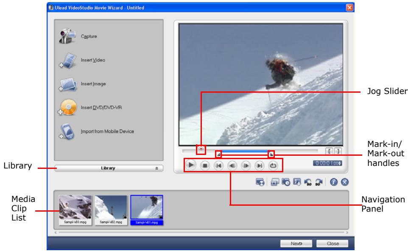Select the Sampl-V01.mpg thumbnail

point(147,210)
